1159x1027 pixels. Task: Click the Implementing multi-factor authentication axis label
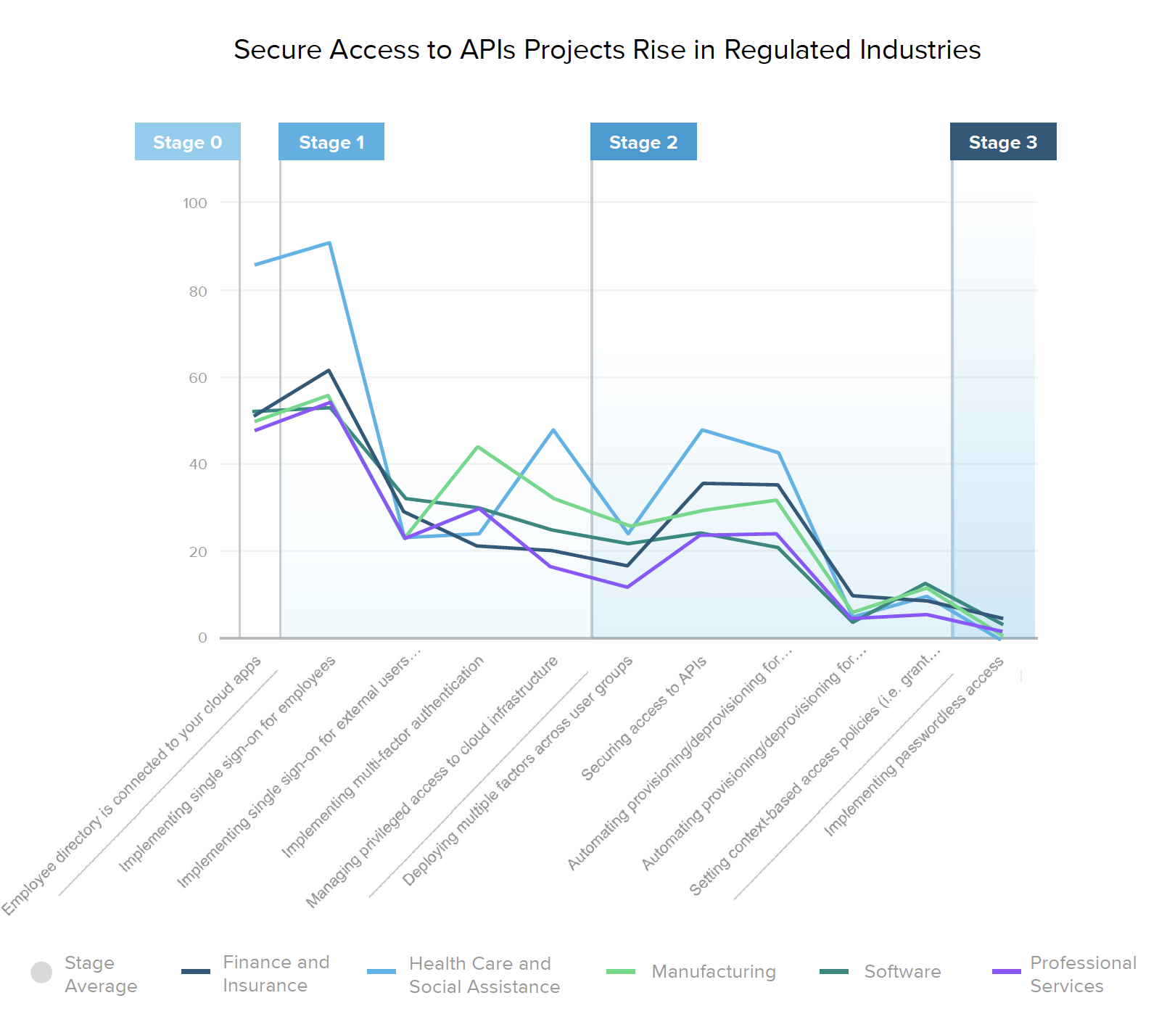click(382, 756)
